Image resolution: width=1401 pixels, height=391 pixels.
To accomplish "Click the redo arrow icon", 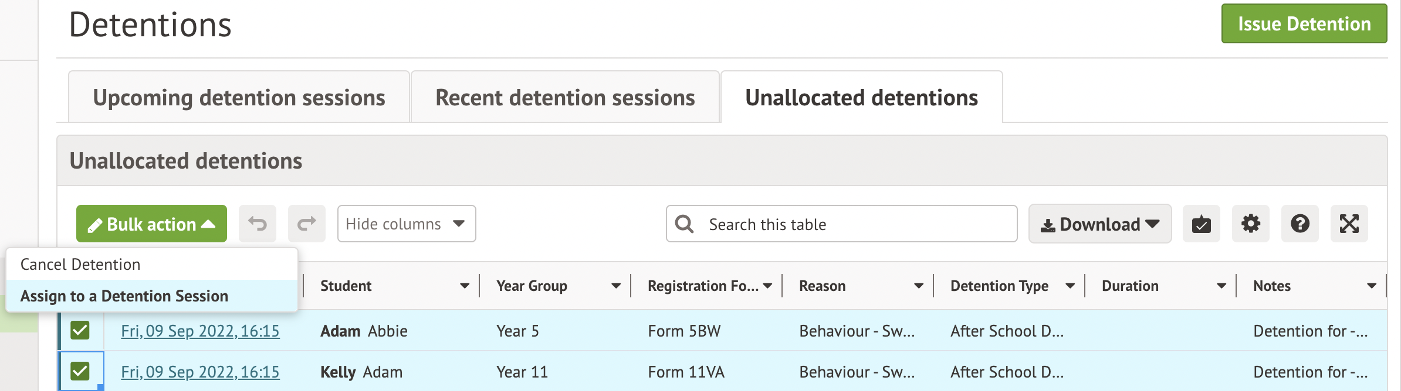I will [x=306, y=224].
